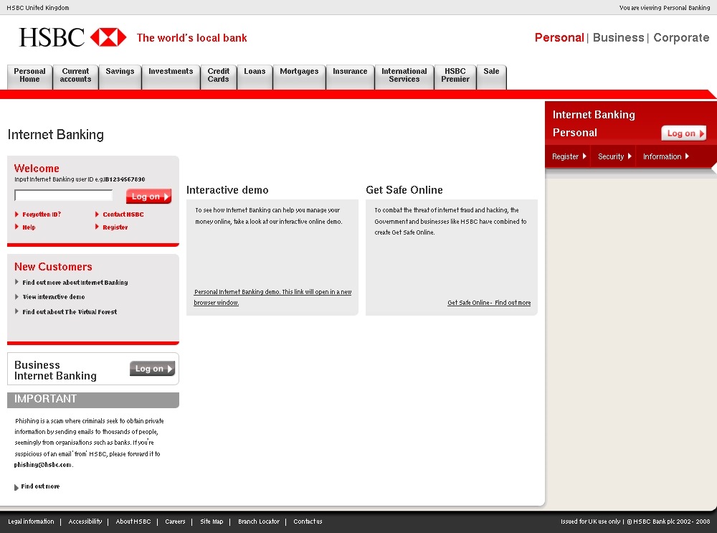The height and width of the screenshot is (533, 717).
Task: Click Get Safe Online - Find out more
Action: click(x=489, y=303)
